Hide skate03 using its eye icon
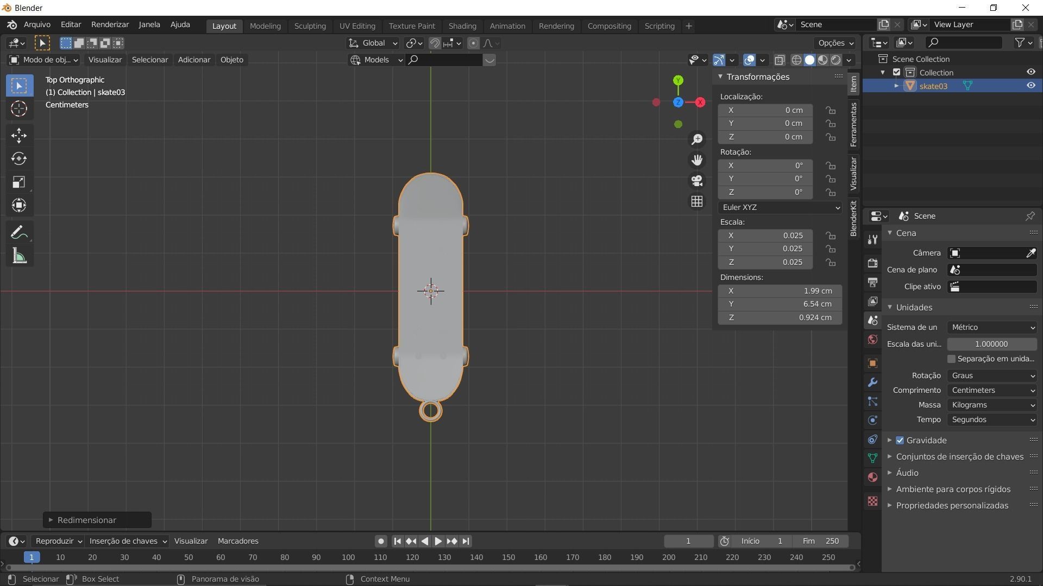Image resolution: width=1043 pixels, height=586 pixels. pos(1031,86)
